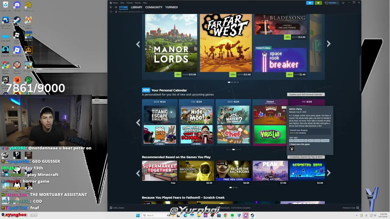
Task: Click the Discord icon in the taskbar
Action: [x=246, y=215]
